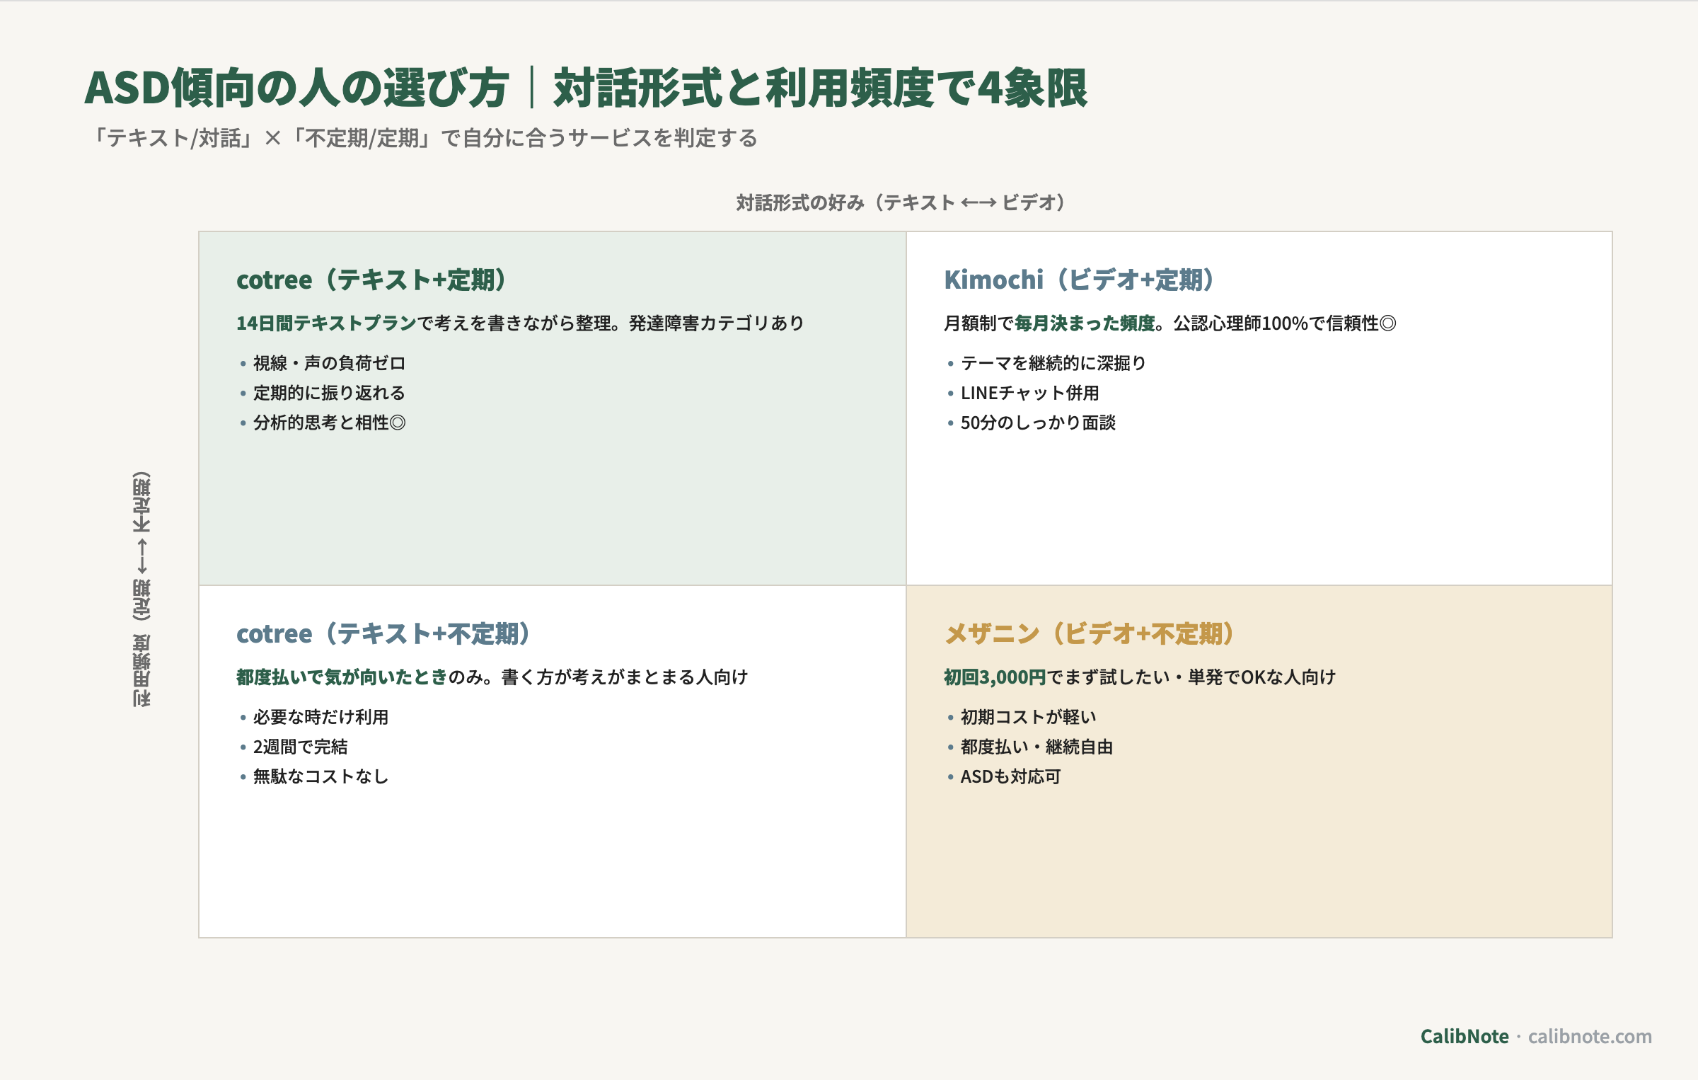
Task: Click bullet '都度払い・継続自由'
Action: click(1036, 747)
